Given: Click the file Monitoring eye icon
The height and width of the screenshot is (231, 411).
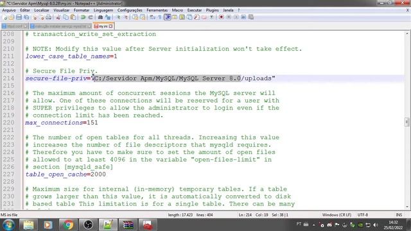Looking at the screenshot, I should click(x=211, y=17).
